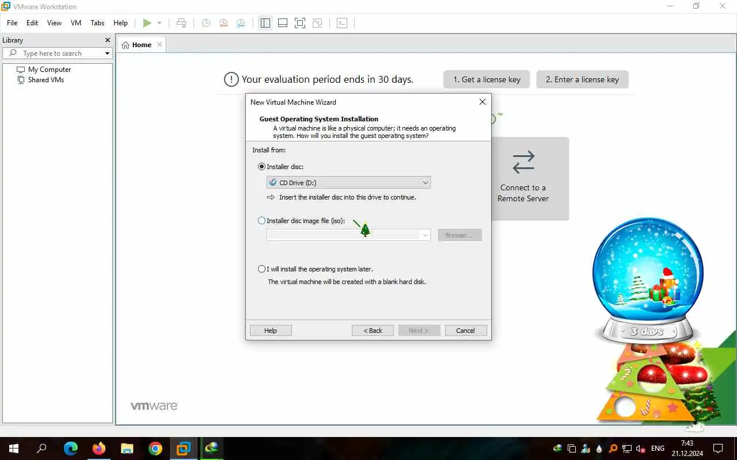Open Google Chrome from the taskbar

click(155, 448)
